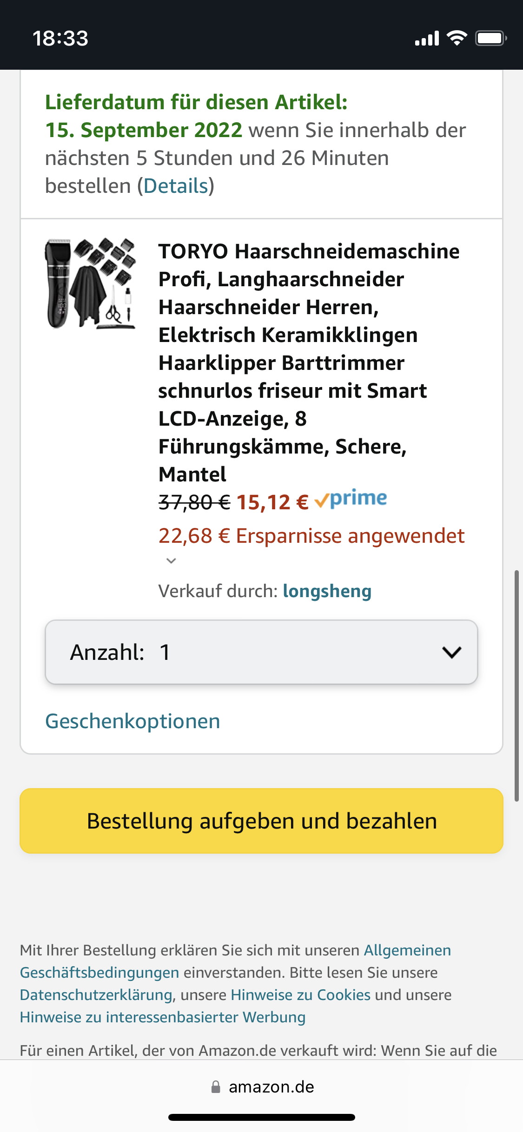Viewport: 523px width, 1132px height.
Task: Read the Datenschutzerklärung
Action: tap(96, 995)
